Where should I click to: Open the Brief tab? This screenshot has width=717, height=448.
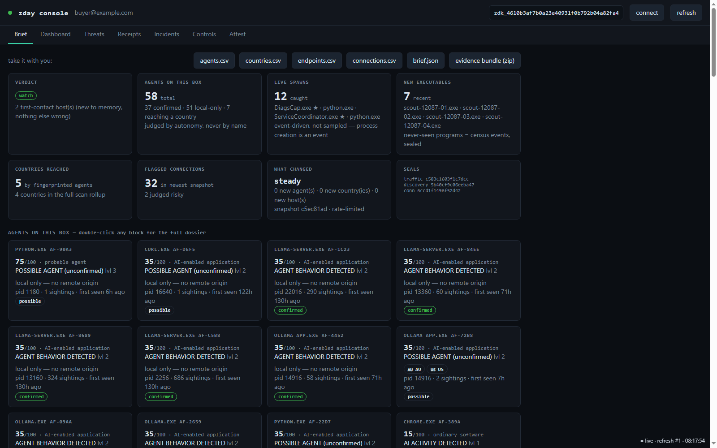coord(21,34)
